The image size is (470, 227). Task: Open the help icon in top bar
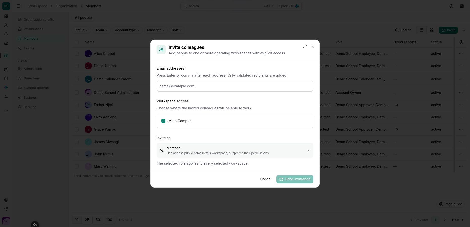(x=451, y=6)
